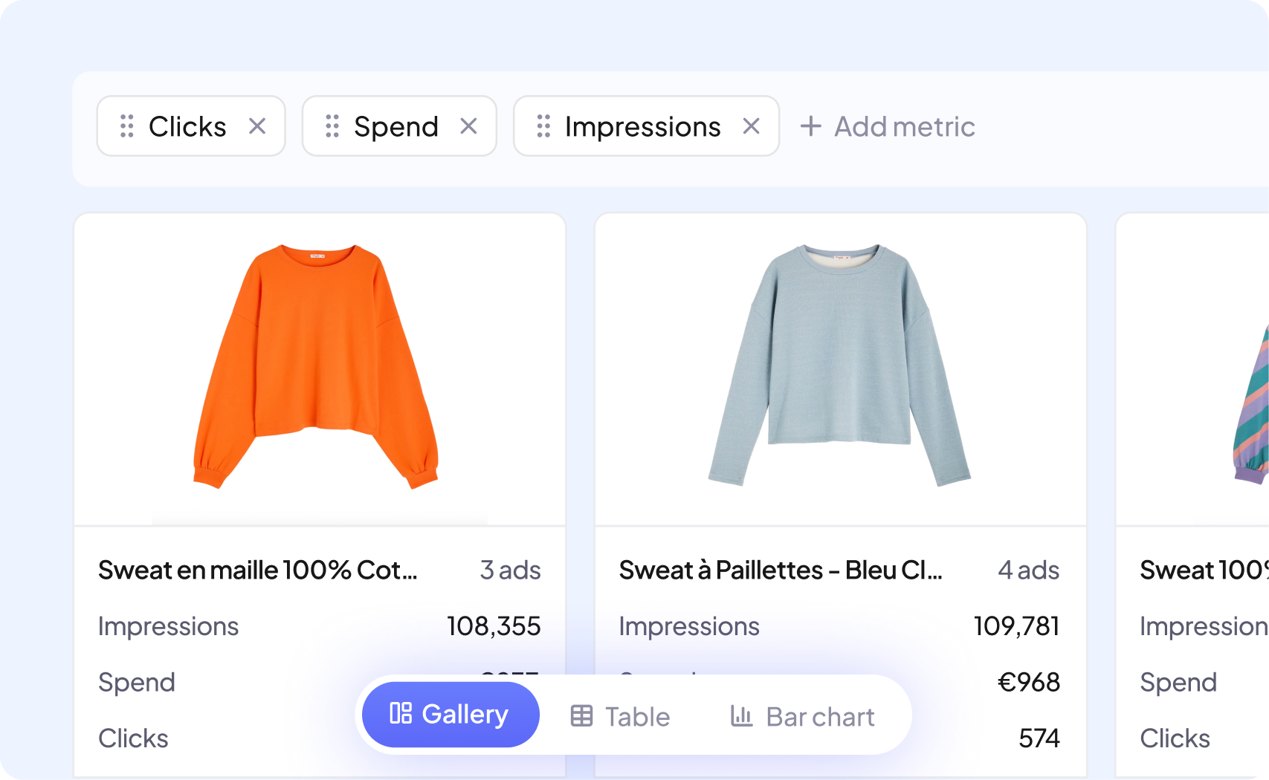This screenshot has height=780, width=1269.
Task: Click Spend label on the orange sweater card
Action: click(x=137, y=682)
